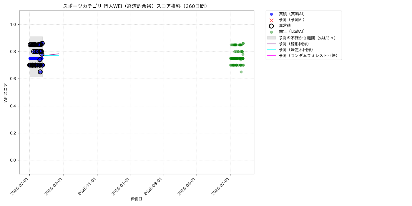
Task: Click the purple 線形回帰 legend line
Action: (x=271, y=44)
